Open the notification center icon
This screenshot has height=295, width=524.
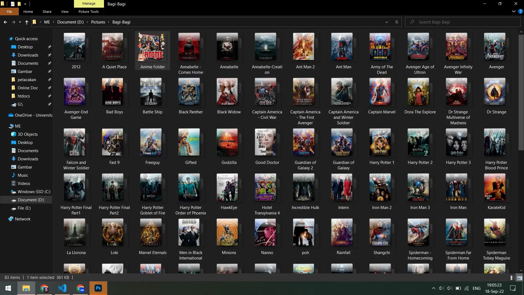(513, 288)
